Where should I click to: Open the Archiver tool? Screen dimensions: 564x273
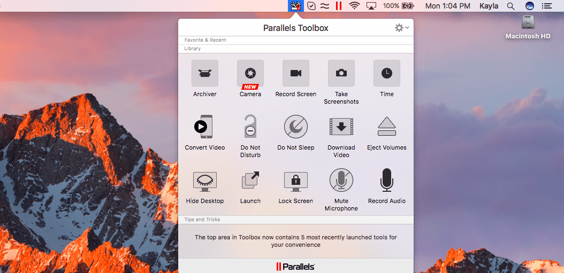click(205, 74)
